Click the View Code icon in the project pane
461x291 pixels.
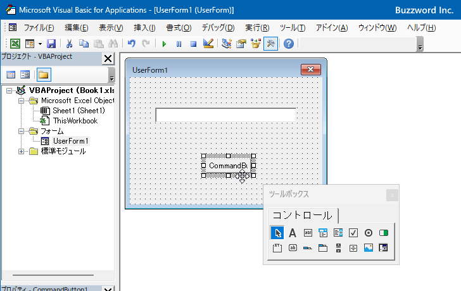tap(11, 75)
